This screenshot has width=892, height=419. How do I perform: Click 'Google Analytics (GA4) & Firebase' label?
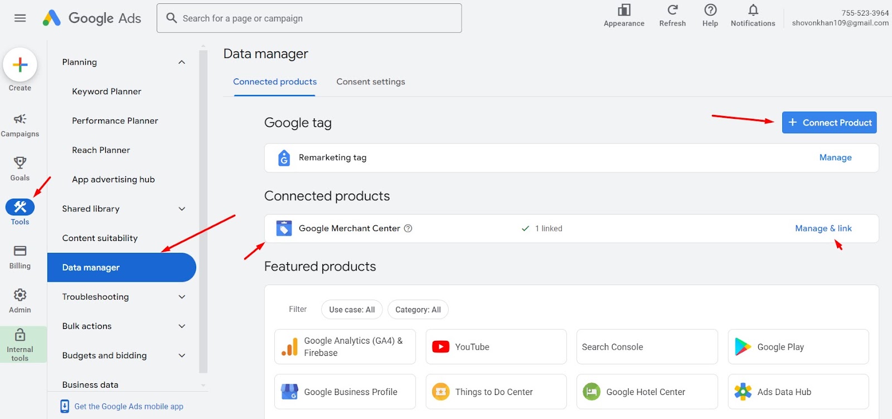pyautogui.click(x=353, y=346)
